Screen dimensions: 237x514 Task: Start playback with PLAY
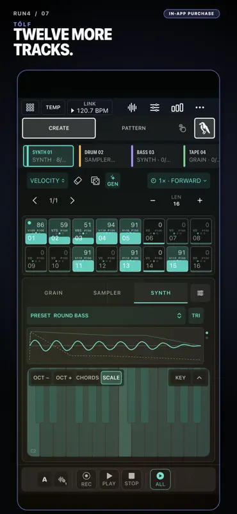(109, 479)
